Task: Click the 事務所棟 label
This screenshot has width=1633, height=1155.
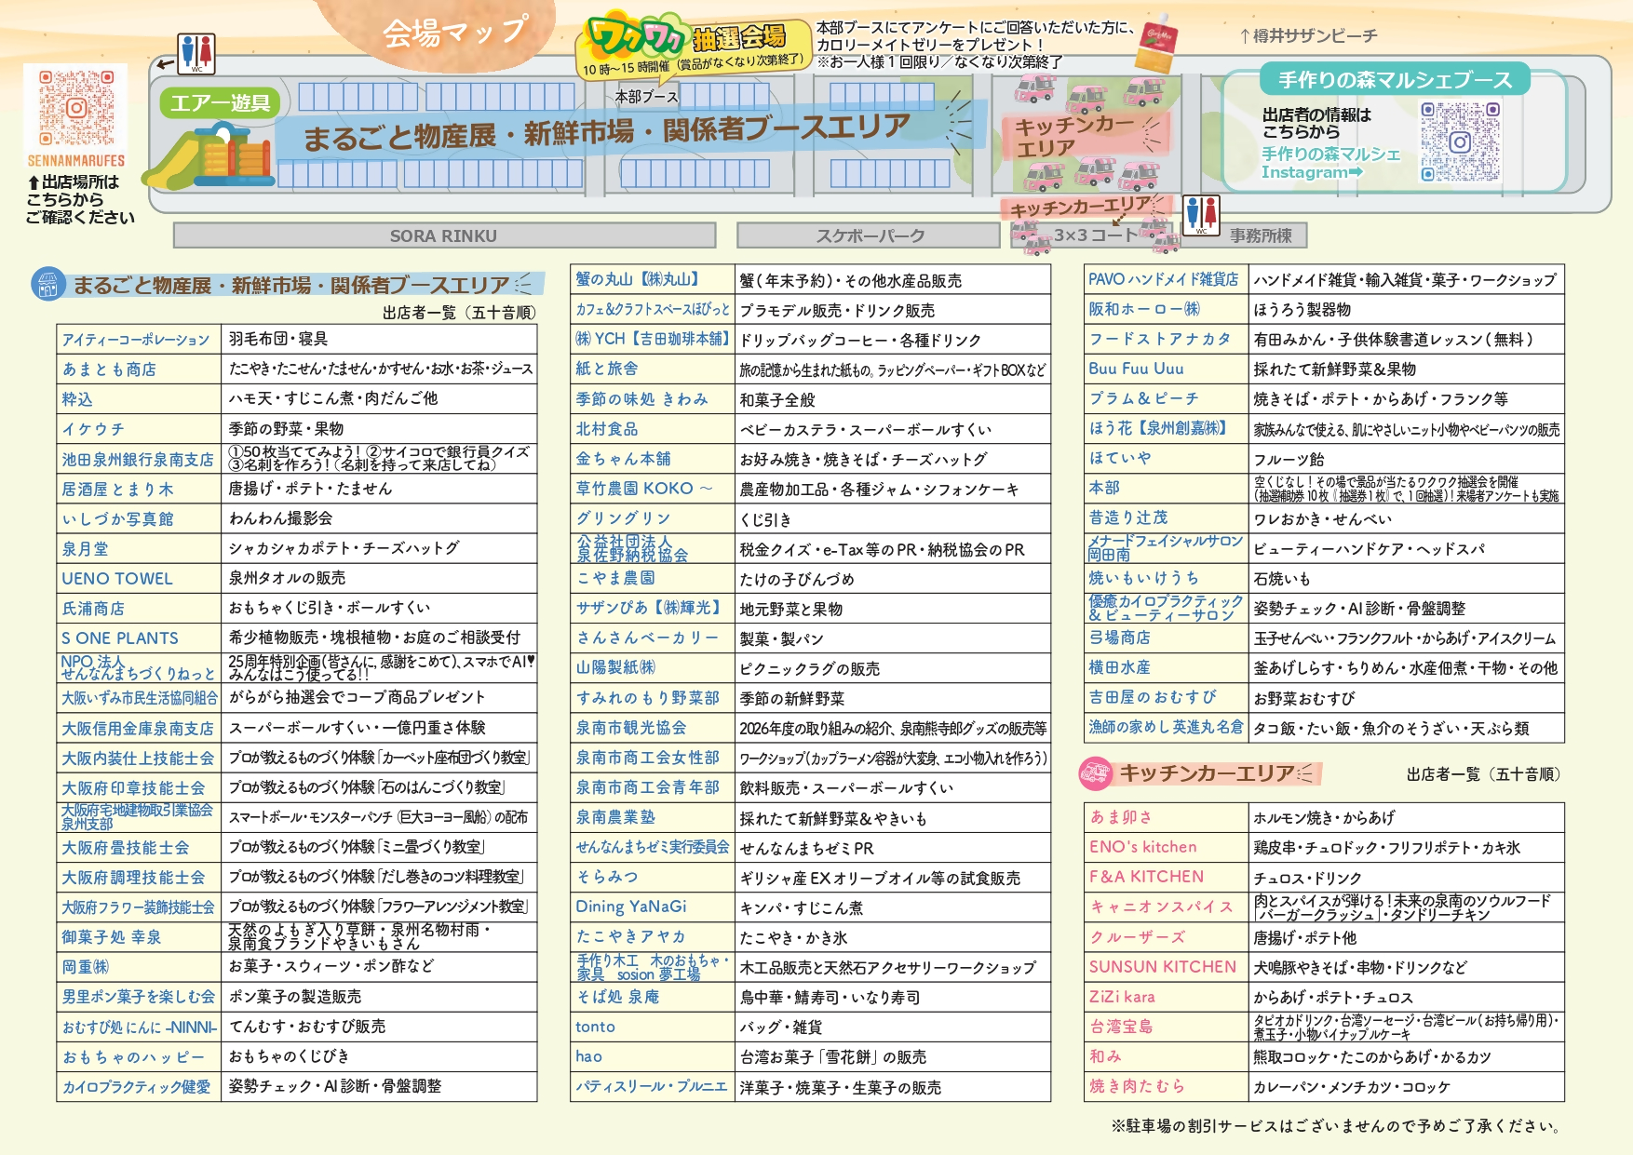Action: pos(1260,236)
